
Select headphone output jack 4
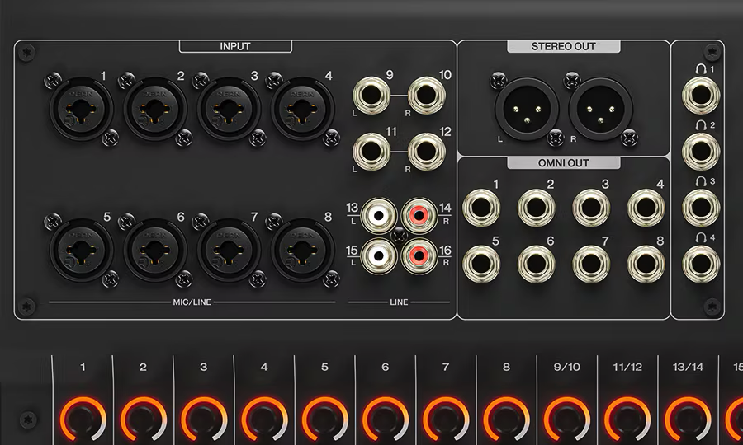[x=700, y=262]
